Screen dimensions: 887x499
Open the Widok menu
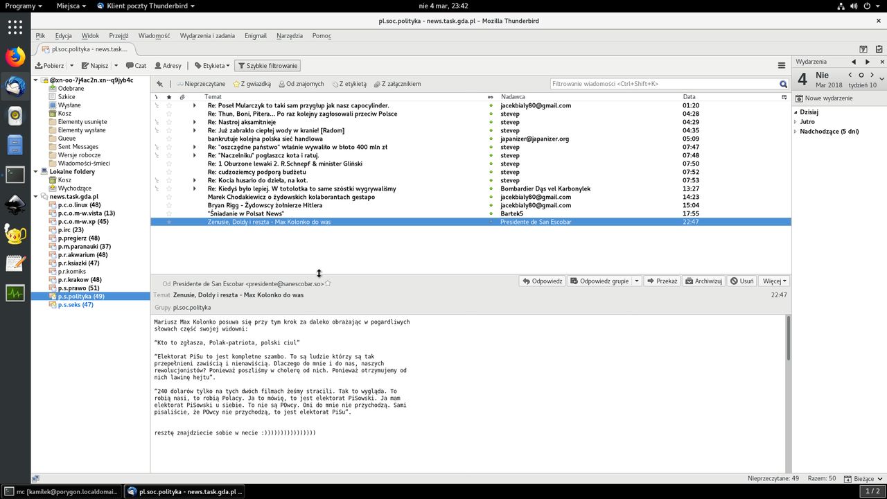[90, 35]
